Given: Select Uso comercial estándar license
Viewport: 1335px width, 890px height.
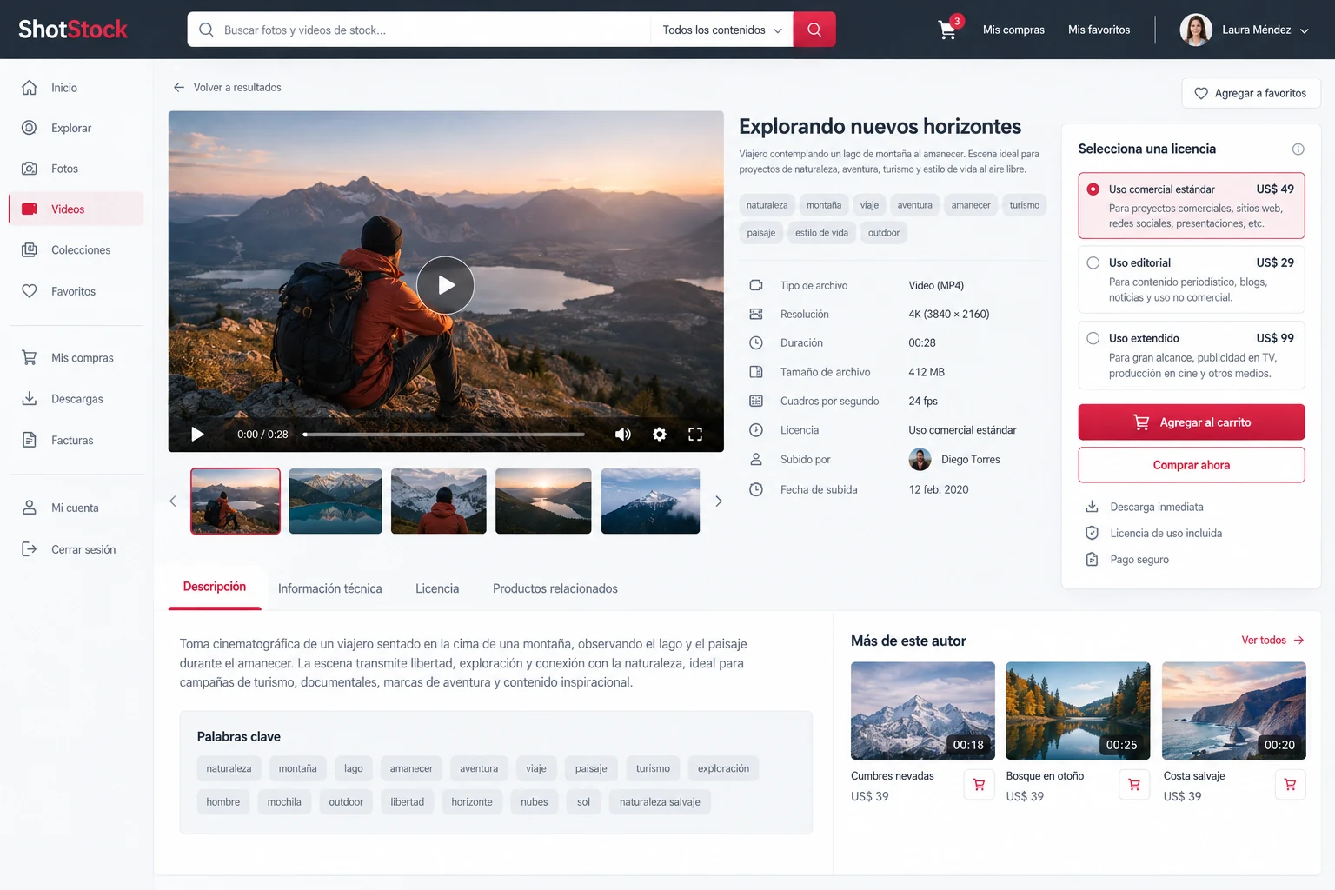Looking at the screenshot, I should 1192,206.
